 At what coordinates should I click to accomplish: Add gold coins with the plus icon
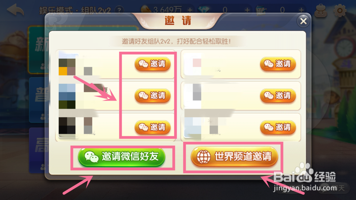point(190,10)
